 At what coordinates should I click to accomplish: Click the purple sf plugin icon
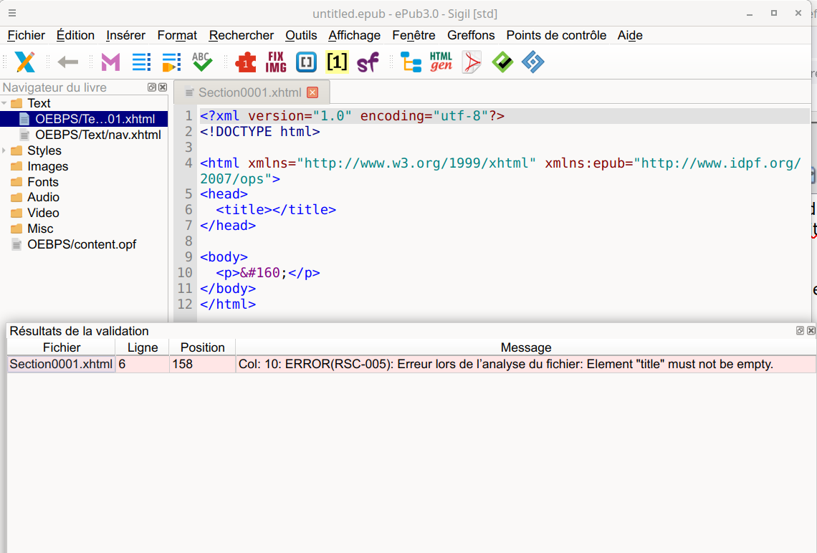click(368, 62)
